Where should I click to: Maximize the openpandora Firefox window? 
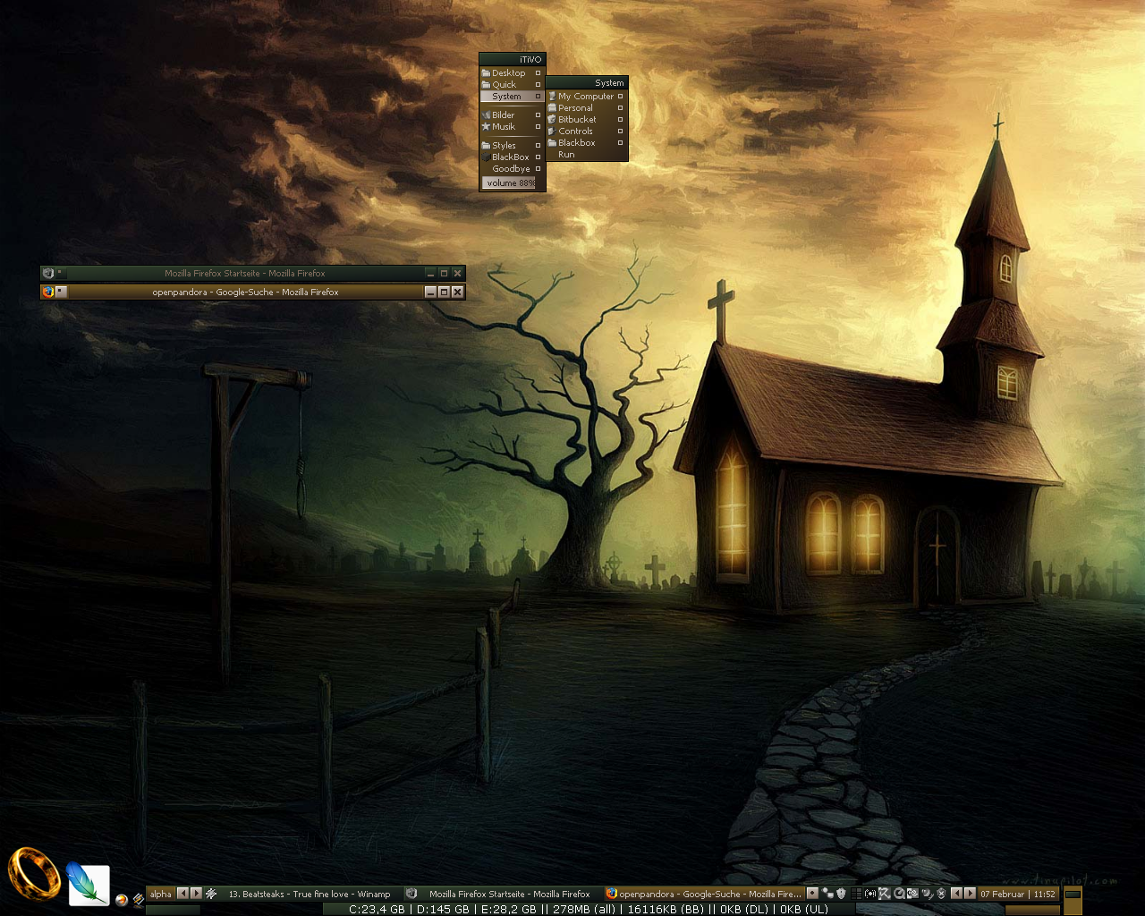point(444,292)
